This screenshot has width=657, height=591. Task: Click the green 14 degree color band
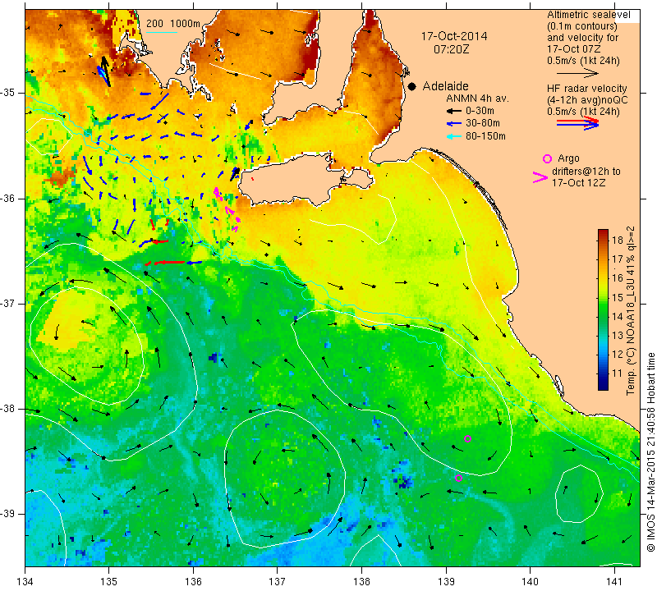pos(603,317)
